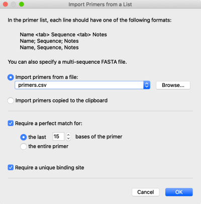Image resolution: width=201 pixels, height=204 pixels.
Task: Click the green zoom window button
Action: click(x=22, y=4)
